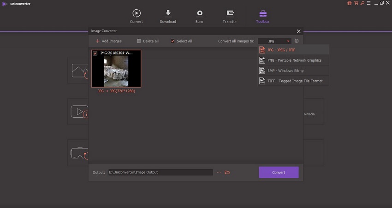392x208 pixels.
Task: Uncheck the IMG-20180304 image checkbox
Action: click(x=95, y=53)
